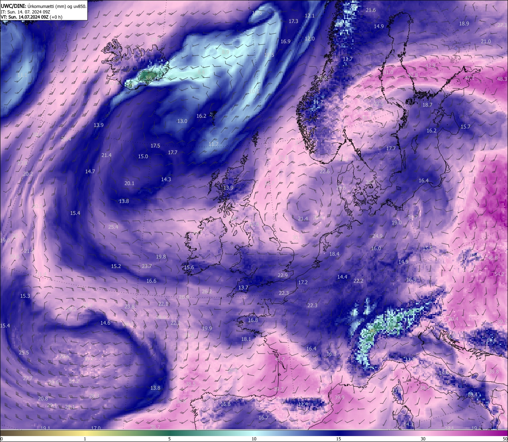Click the map value "22.9"
Viewport: 508px width, 442px height.
click(283, 276)
